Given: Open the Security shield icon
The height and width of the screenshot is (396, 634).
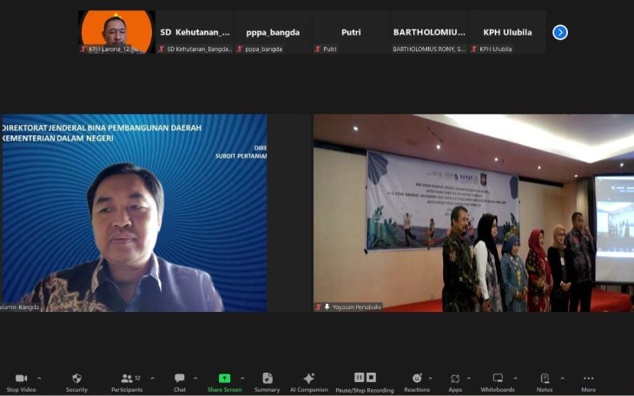Looking at the screenshot, I should [76, 379].
